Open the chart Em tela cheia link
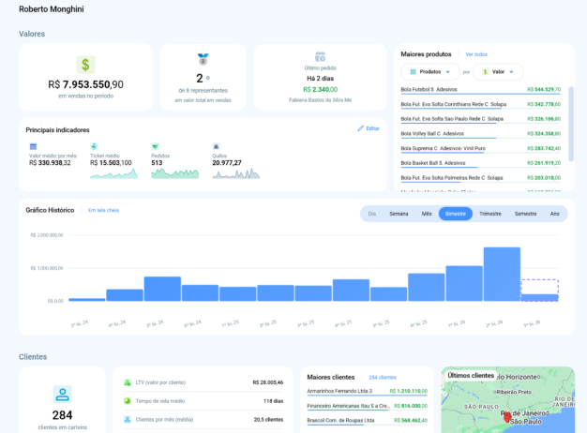The width and height of the screenshot is (587, 433). 103,210
